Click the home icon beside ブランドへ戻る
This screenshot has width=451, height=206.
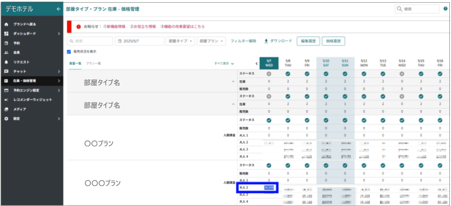6,24
